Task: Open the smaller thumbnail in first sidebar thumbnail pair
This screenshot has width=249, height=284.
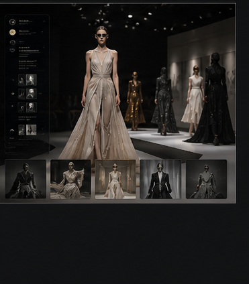Action: (x=21, y=80)
